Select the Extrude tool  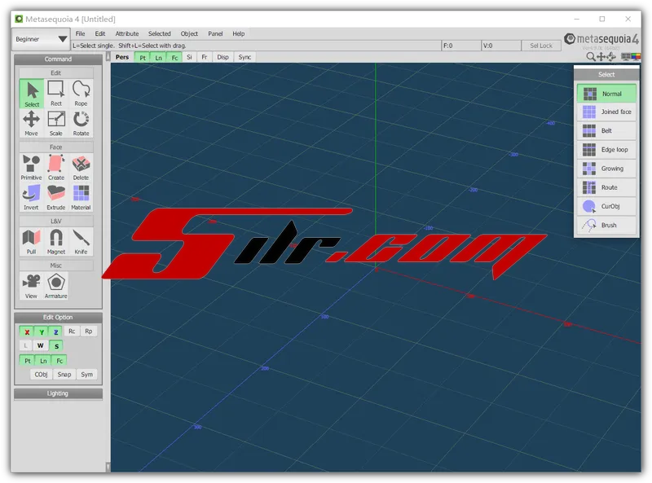(x=56, y=197)
